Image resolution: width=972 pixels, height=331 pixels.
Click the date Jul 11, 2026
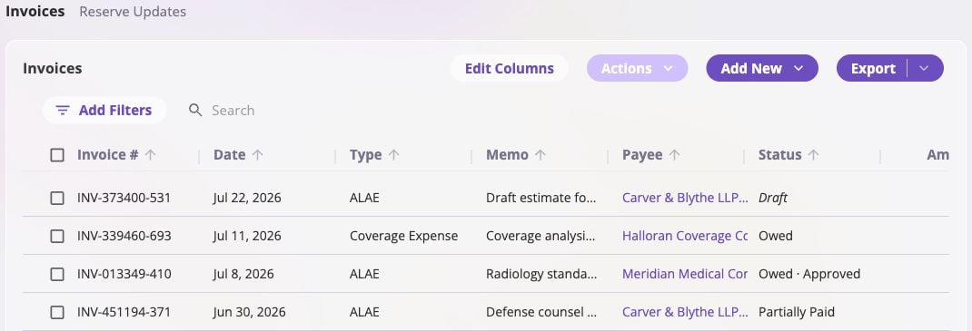click(247, 236)
